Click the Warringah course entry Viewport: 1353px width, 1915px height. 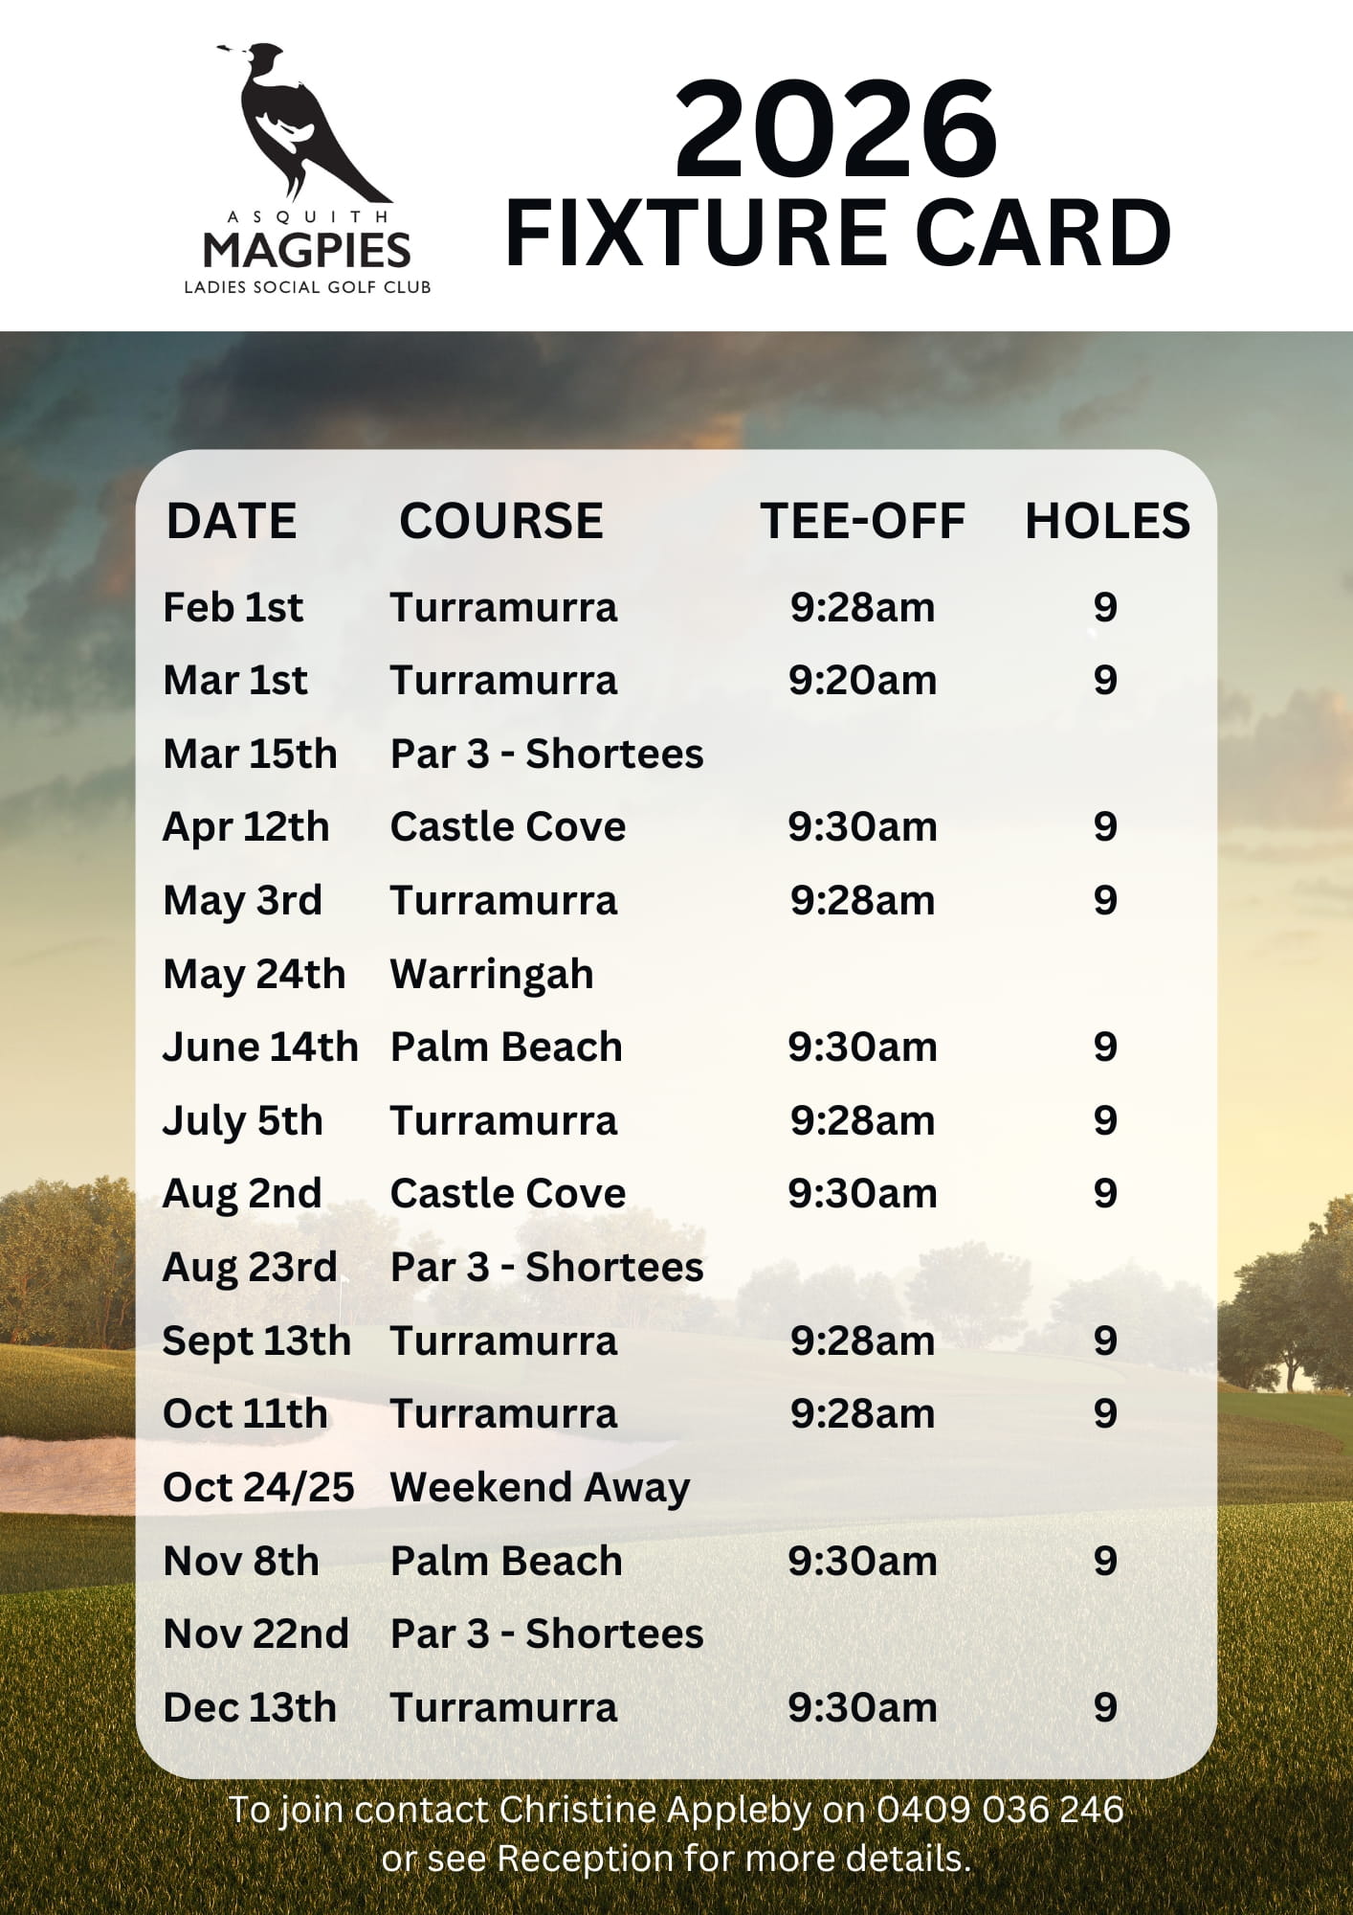point(492,975)
